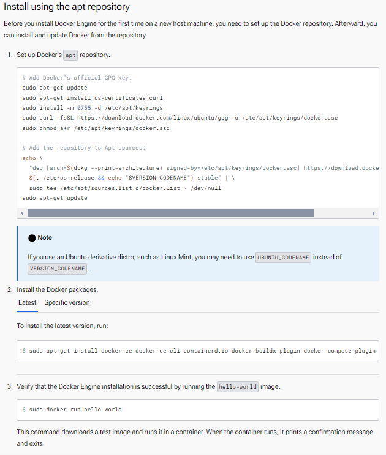Click the code block's left scroll arrow
Viewport: 386px width, 455px height.
(x=22, y=213)
